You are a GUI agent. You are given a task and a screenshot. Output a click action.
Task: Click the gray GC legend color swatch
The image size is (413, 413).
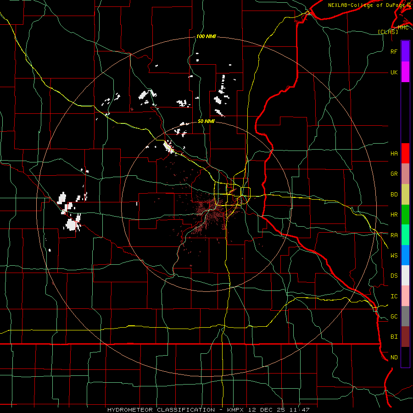pyautogui.click(x=405, y=316)
